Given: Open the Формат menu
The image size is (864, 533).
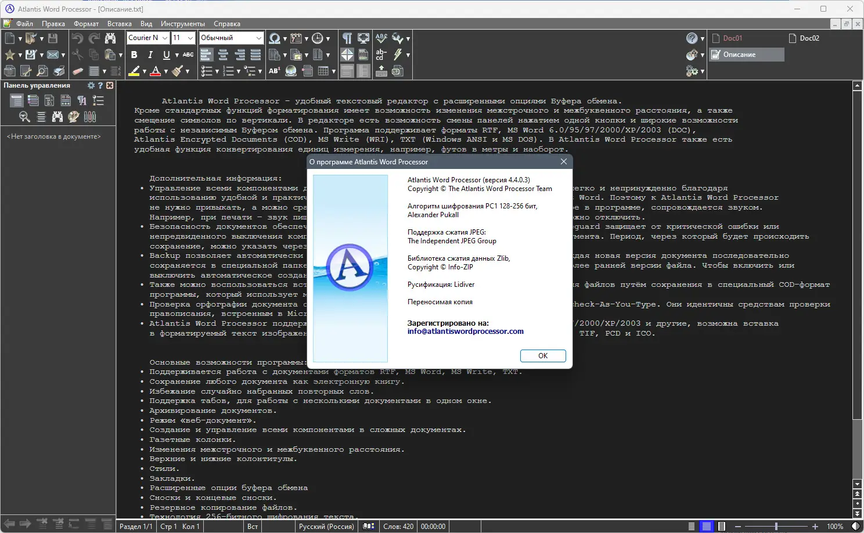Looking at the screenshot, I should (86, 24).
